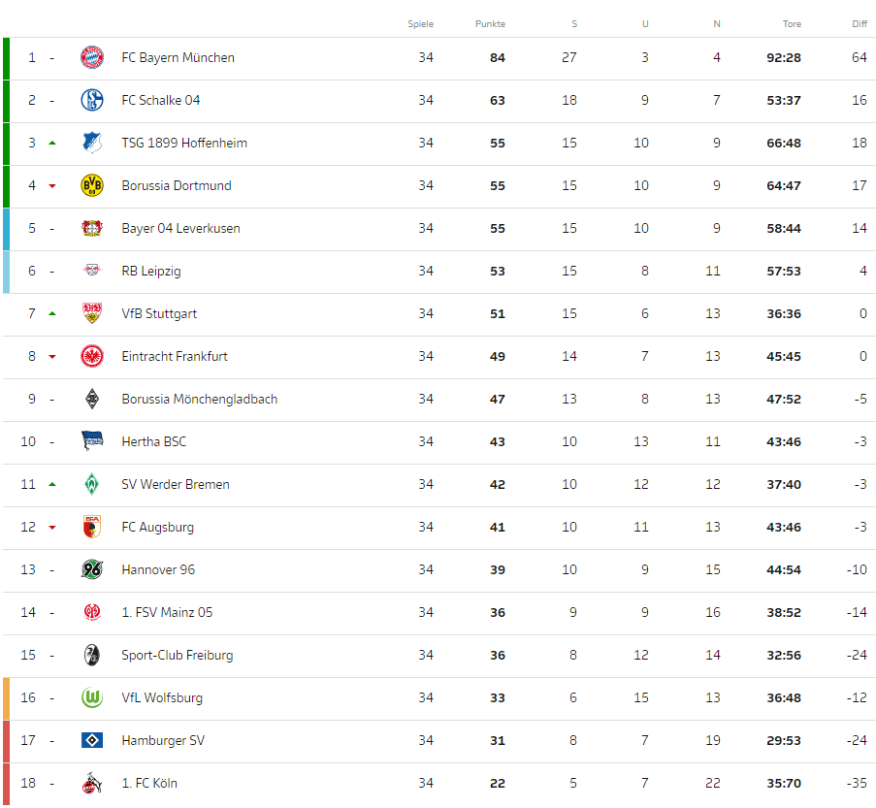The height and width of the screenshot is (808, 876).
Task: Click the Diff column header
Action: 858,24
